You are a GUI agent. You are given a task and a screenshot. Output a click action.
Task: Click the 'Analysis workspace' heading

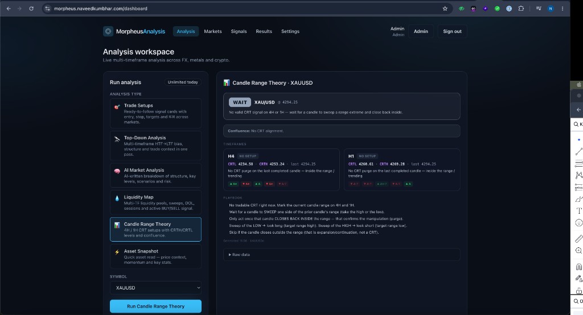[x=138, y=52]
